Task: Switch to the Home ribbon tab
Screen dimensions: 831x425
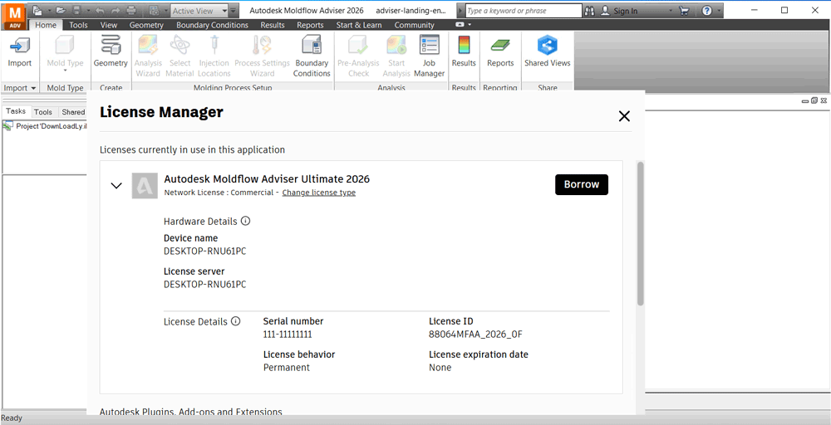Action: (x=46, y=25)
